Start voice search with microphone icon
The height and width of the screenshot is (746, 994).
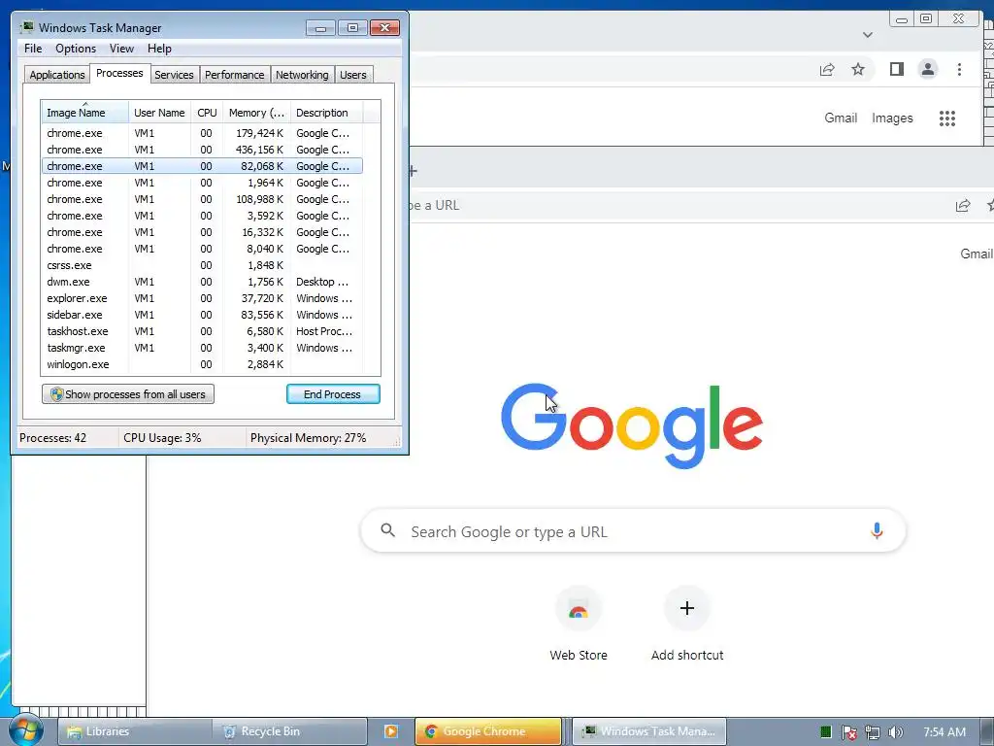click(877, 530)
